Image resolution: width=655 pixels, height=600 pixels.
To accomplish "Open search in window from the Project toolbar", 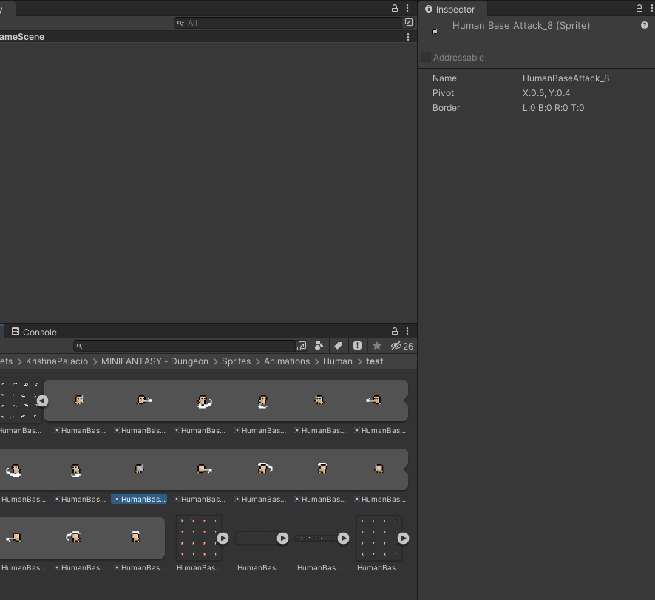I will (x=301, y=346).
